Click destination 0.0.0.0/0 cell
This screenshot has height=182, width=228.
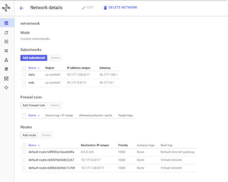[87, 152]
